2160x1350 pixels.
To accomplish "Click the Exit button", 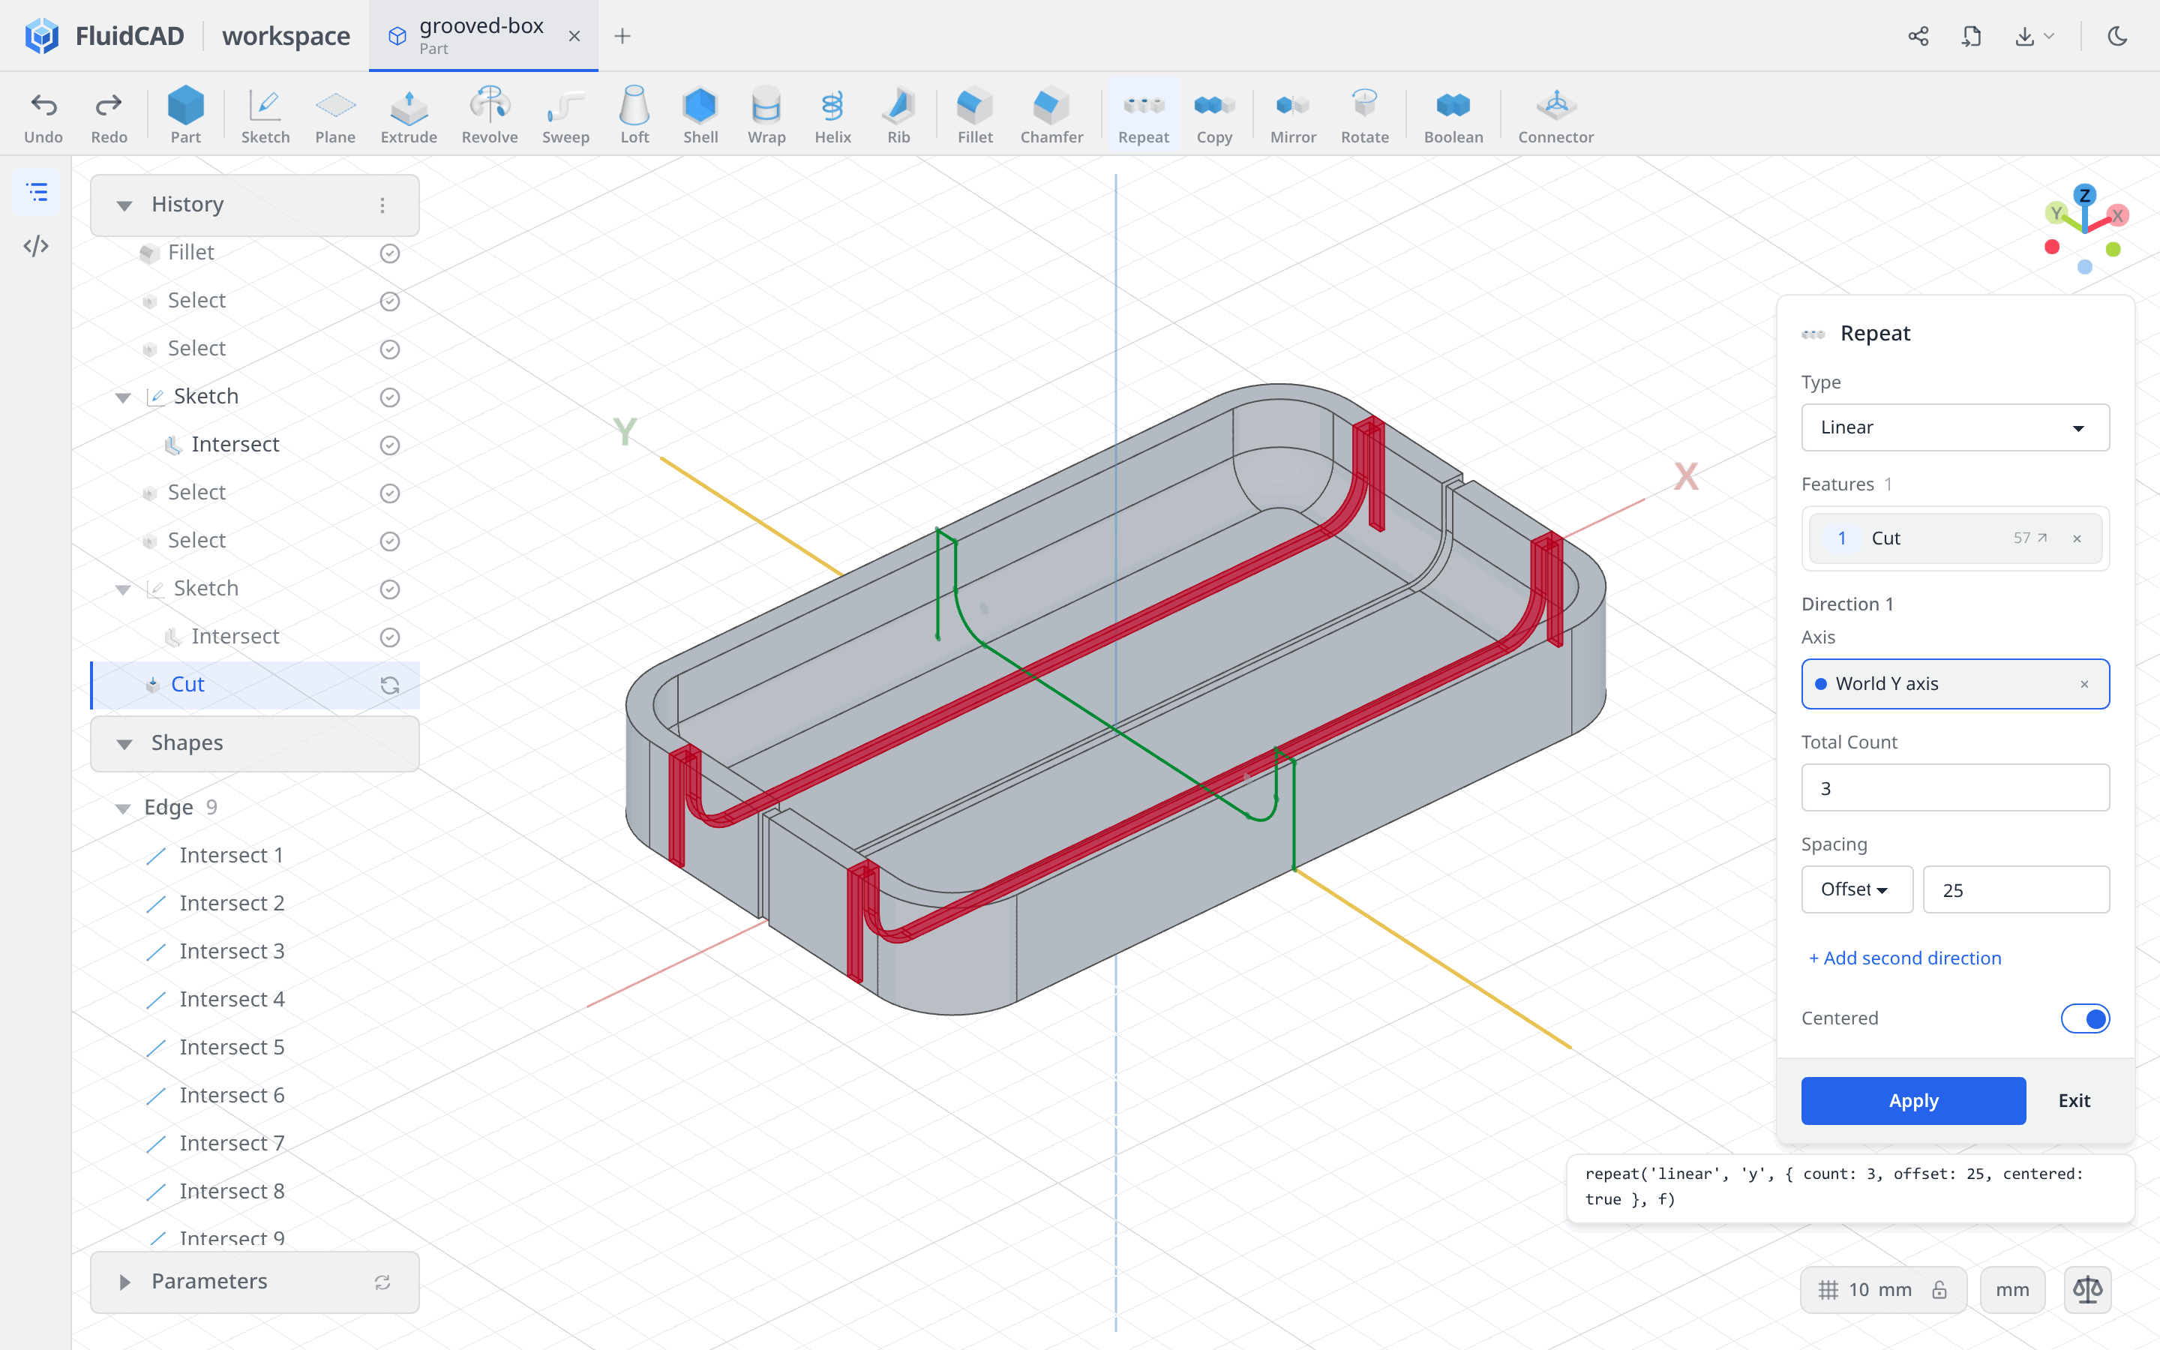I will pos(2074,1100).
